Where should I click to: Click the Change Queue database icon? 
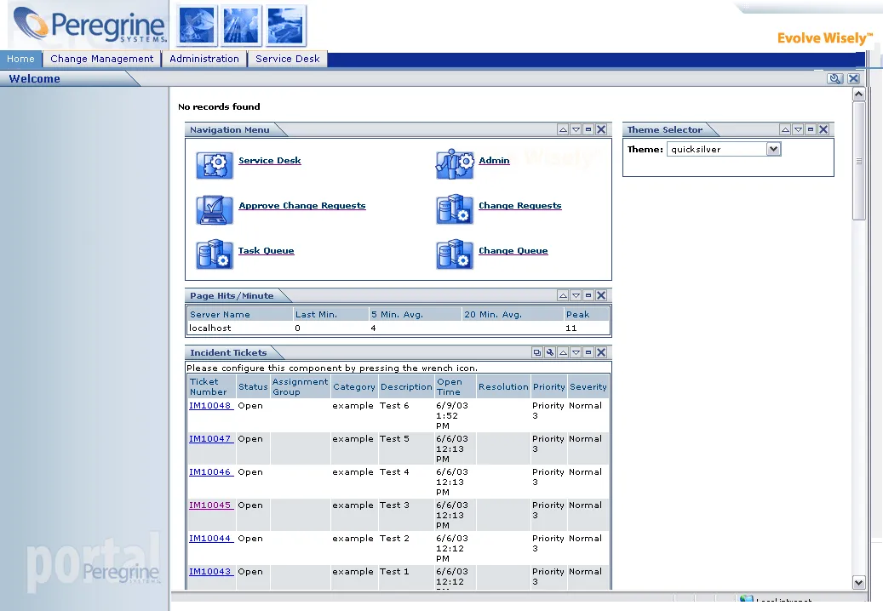coord(455,254)
